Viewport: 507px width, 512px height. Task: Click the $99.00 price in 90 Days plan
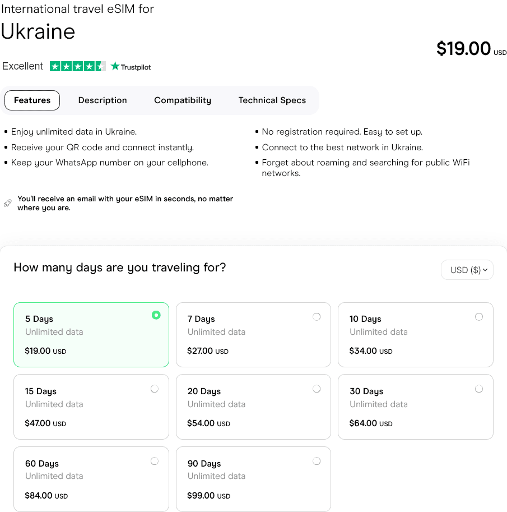(201, 496)
